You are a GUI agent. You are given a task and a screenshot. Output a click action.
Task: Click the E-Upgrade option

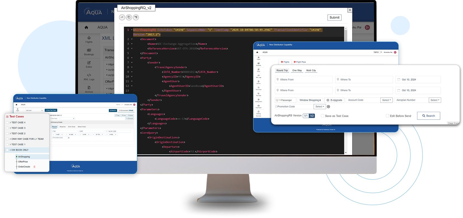point(334,100)
